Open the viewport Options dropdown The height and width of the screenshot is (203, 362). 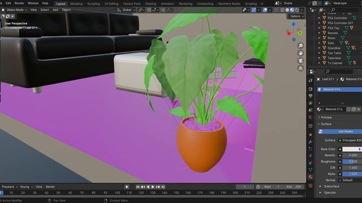tap(296, 16)
